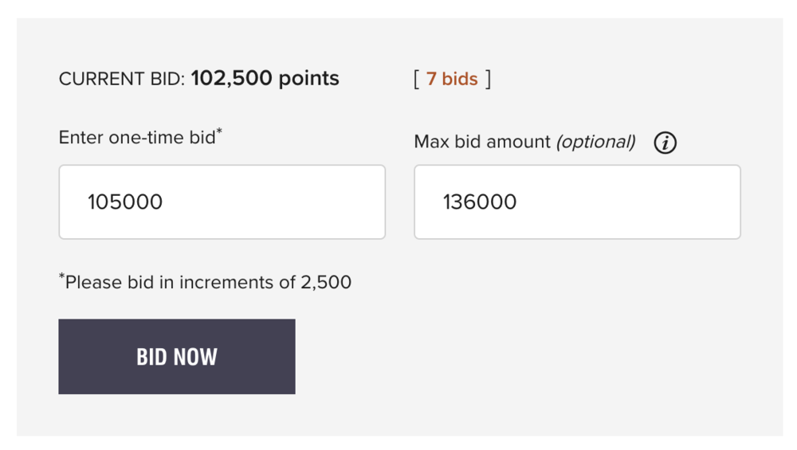Place cursor on the 136000 value
The width and height of the screenshot is (797, 450).
[x=480, y=202]
